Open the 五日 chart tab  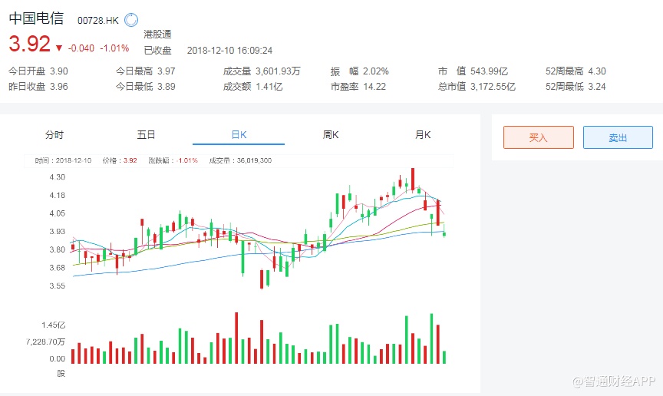click(x=147, y=135)
